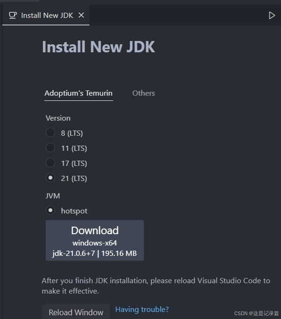Click the Reload Window button
The width and height of the screenshot is (281, 319).
(x=76, y=312)
